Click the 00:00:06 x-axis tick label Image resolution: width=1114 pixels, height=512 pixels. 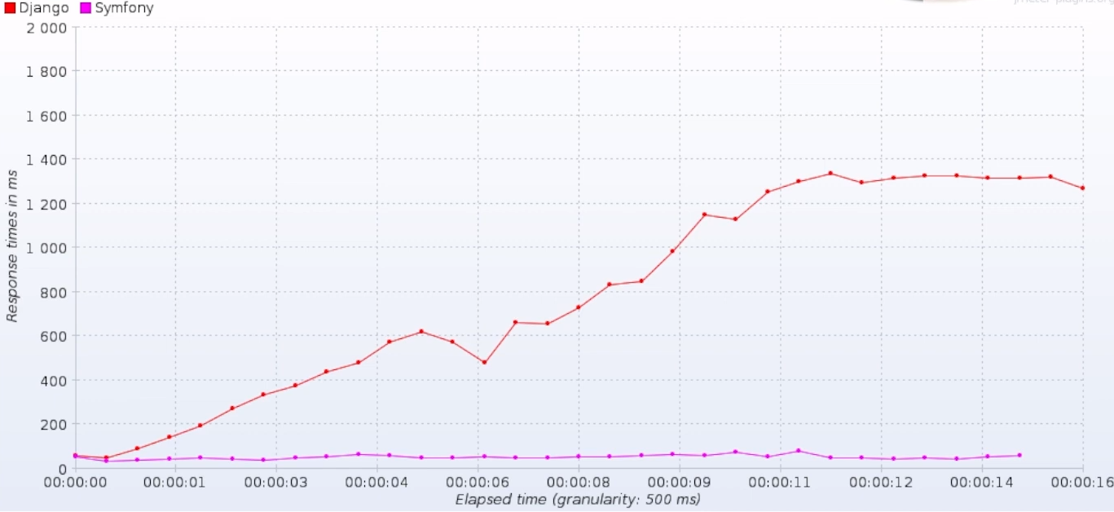click(478, 482)
